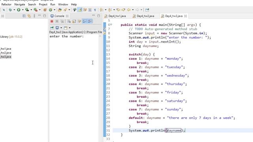Screen dimensions: 253x142
Task: Toggle Word Wrap in Console
Action: 79,21
